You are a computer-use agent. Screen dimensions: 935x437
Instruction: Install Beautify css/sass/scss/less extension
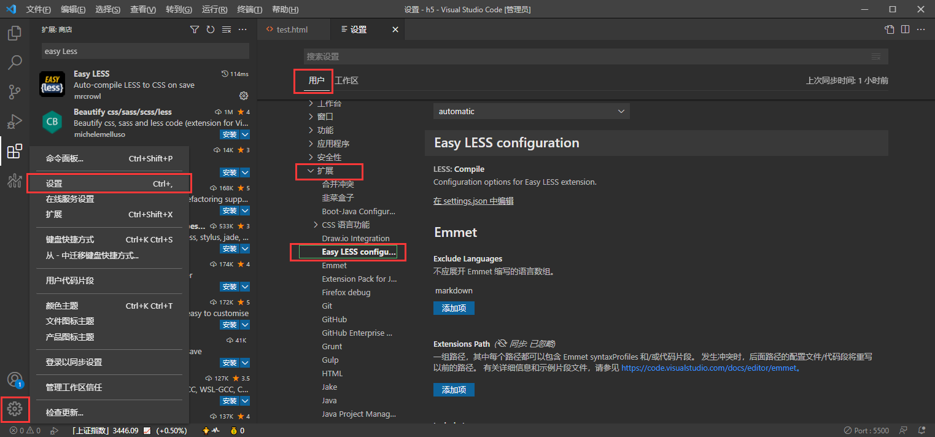point(230,134)
